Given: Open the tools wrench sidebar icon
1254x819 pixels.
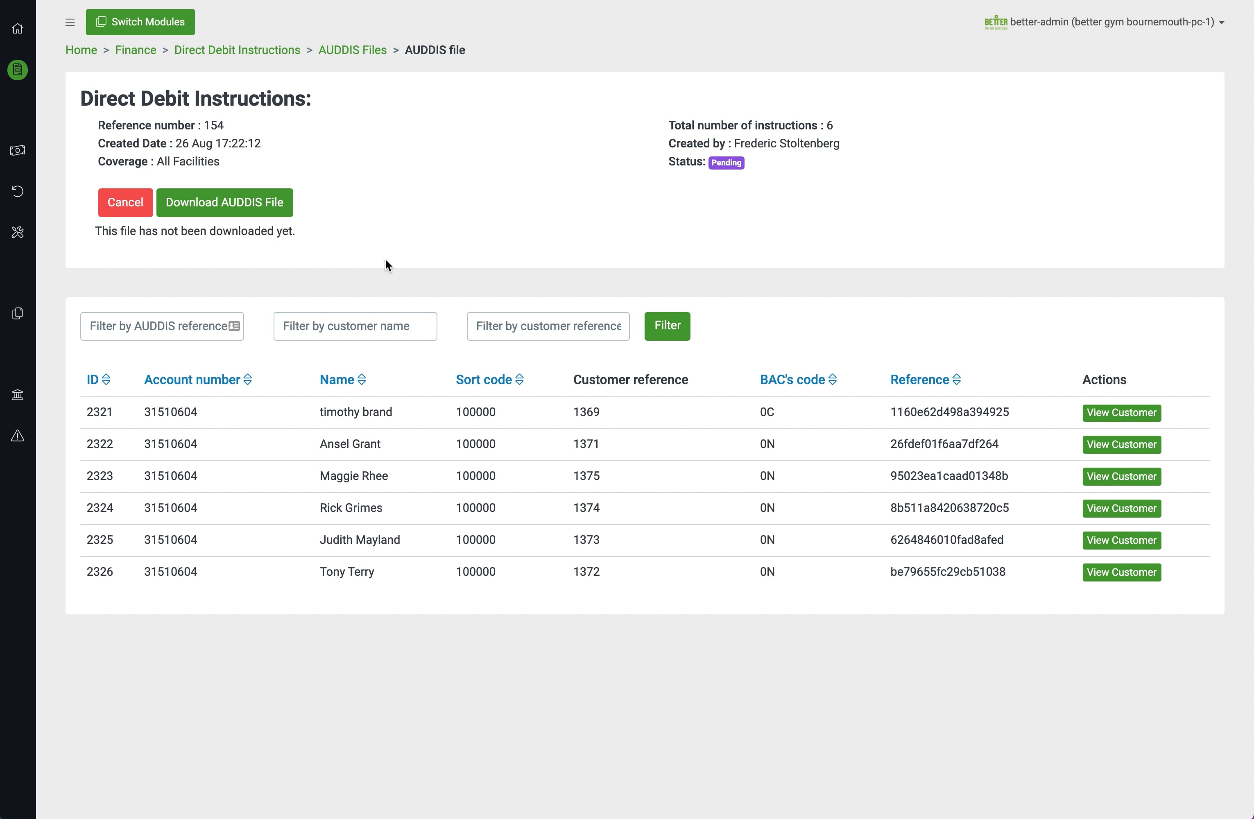Looking at the screenshot, I should (x=17, y=232).
